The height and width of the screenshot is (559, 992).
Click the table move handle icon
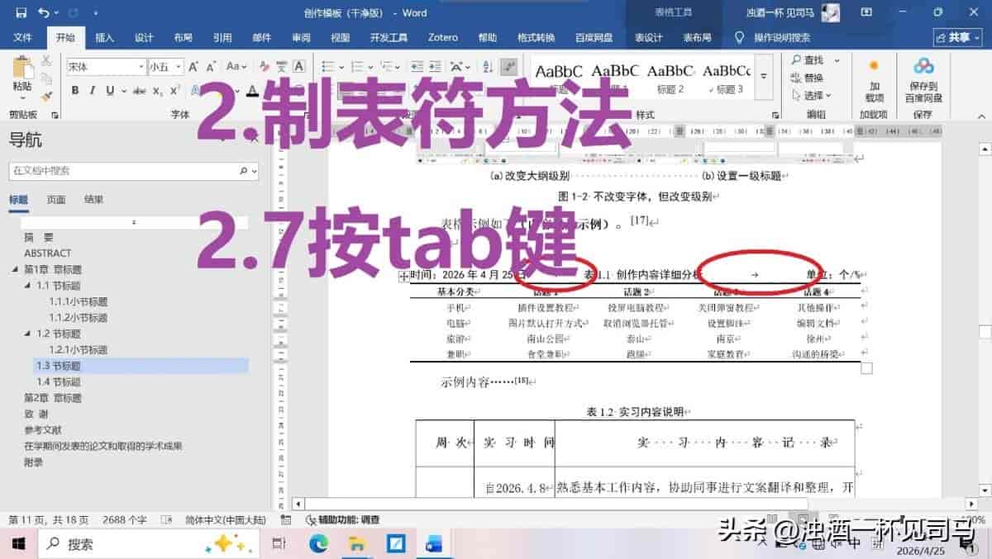point(403,277)
